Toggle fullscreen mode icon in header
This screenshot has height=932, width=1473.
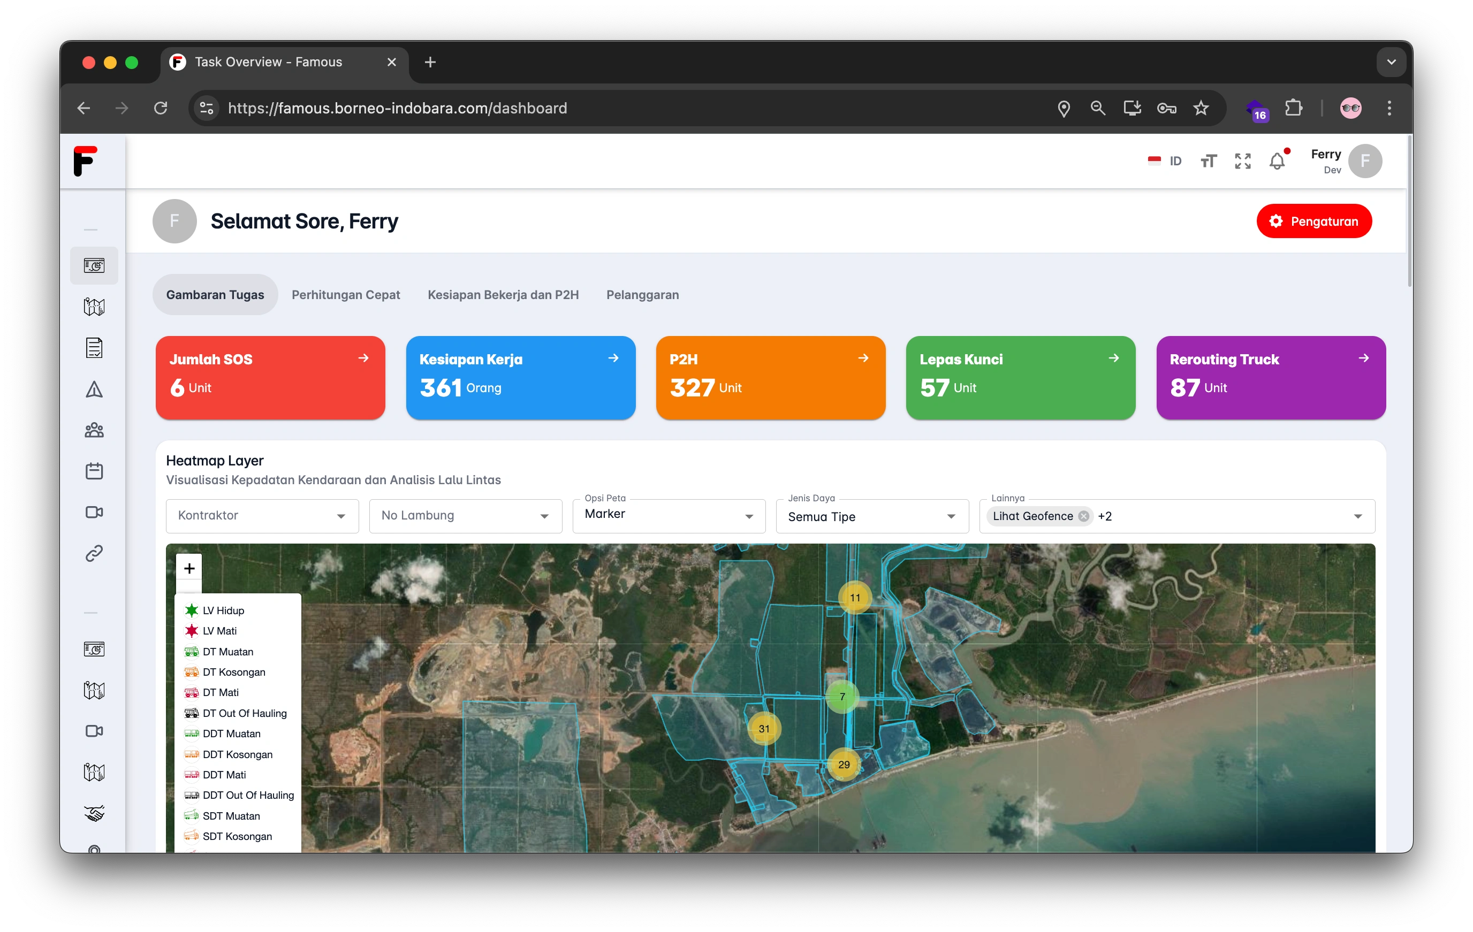click(x=1242, y=162)
